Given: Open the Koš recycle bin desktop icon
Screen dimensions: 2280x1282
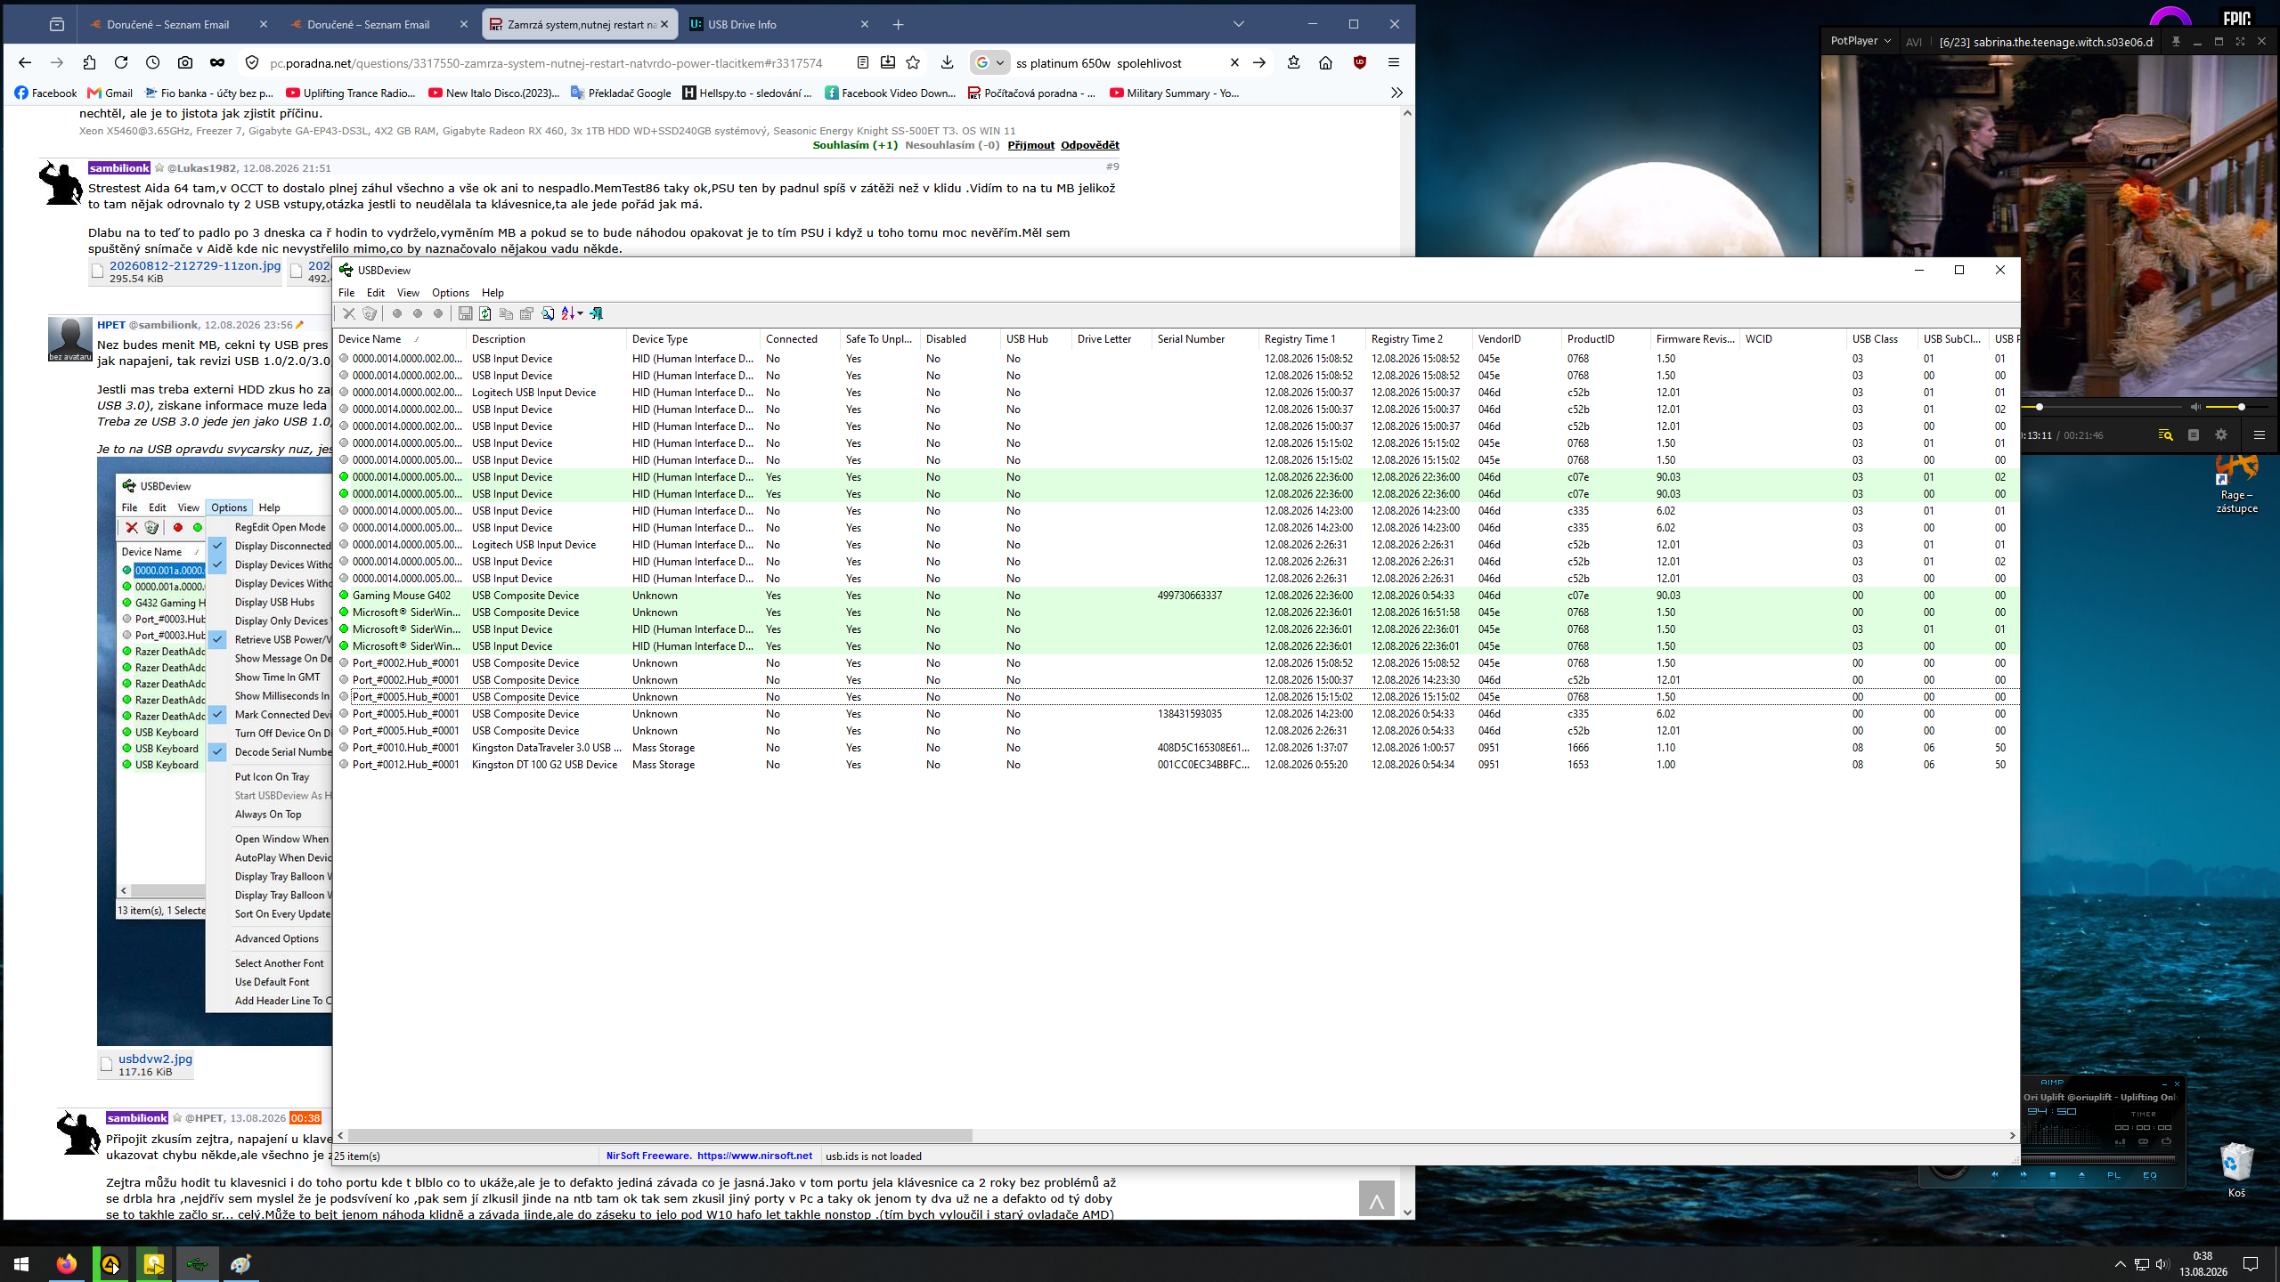Looking at the screenshot, I should click(x=2236, y=1171).
